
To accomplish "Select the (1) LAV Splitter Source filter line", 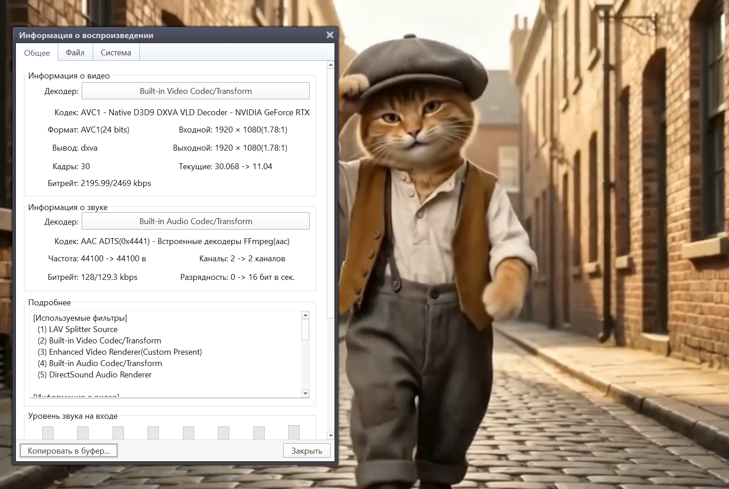I will (78, 329).
